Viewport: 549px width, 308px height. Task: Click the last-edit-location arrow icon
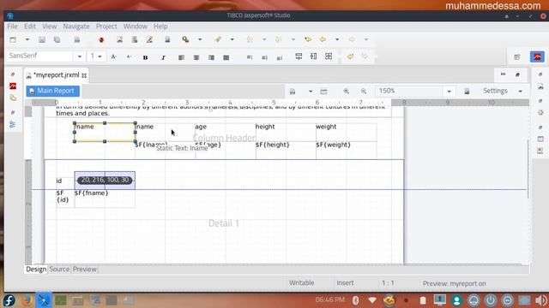pyautogui.click(x=308, y=39)
